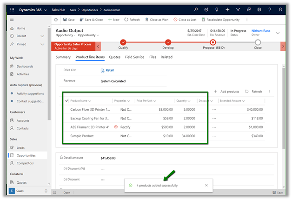Switch to the Quotes tab

tap(114, 57)
